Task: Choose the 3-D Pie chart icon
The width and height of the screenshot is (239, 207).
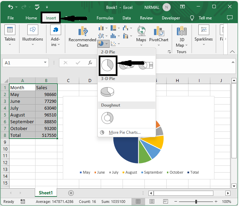Action: (108, 92)
